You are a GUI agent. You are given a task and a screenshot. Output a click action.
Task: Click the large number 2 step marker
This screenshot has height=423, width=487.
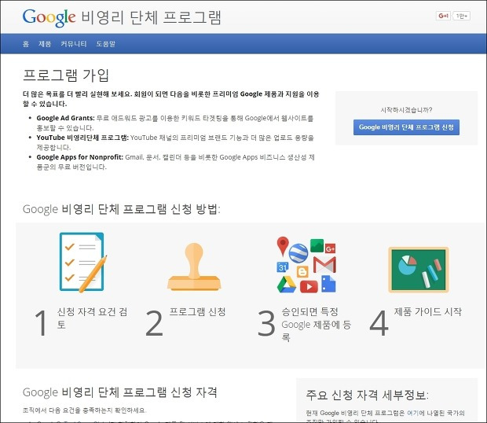tap(155, 323)
